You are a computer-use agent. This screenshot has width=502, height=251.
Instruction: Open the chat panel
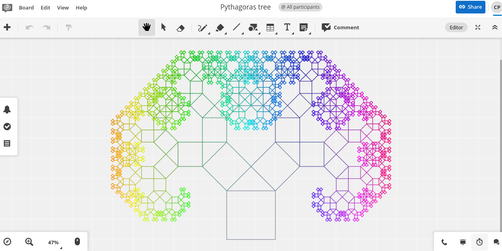point(496,242)
